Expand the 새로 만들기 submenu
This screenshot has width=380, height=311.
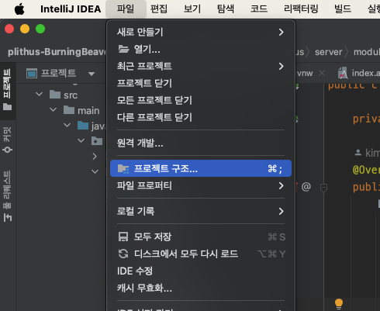coord(201,33)
